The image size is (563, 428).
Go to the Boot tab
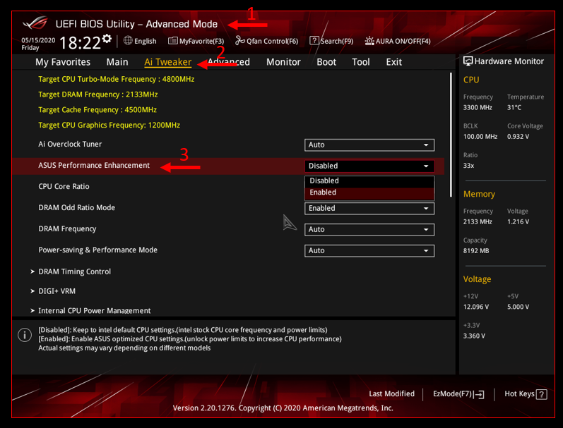click(326, 62)
